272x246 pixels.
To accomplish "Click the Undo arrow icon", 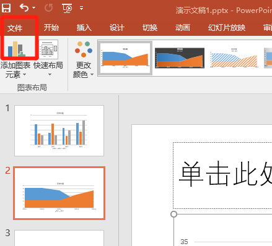I will coord(24,8).
